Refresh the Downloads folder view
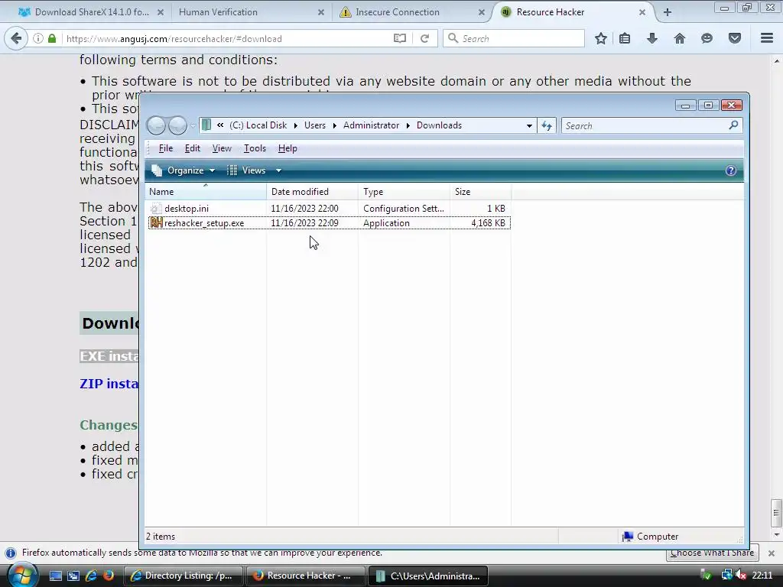The image size is (783, 587). (x=547, y=126)
